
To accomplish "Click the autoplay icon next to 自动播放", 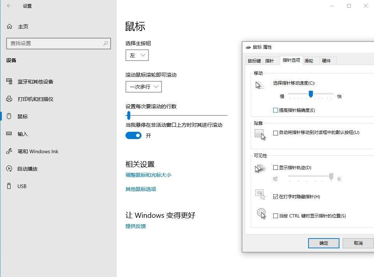I will click(9, 168).
